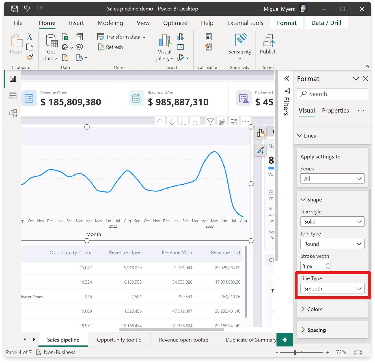
Task: Select the Format painter icon
Action: point(30,57)
